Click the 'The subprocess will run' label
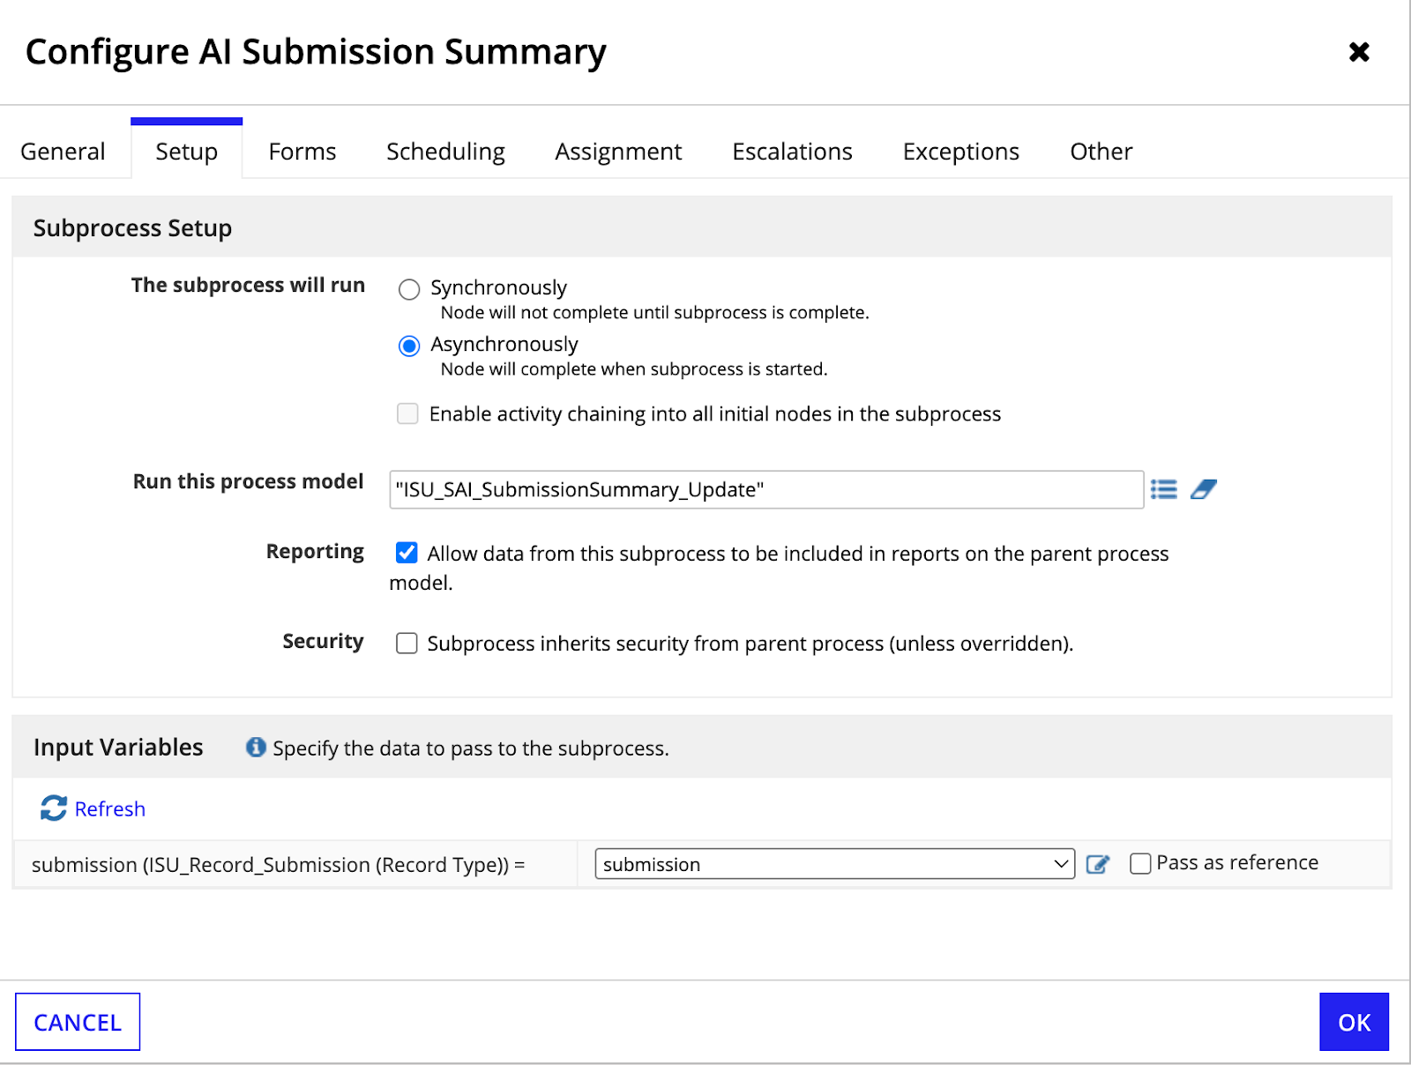This screenshot has width=1411, height=1065. (x=248, y=285)
